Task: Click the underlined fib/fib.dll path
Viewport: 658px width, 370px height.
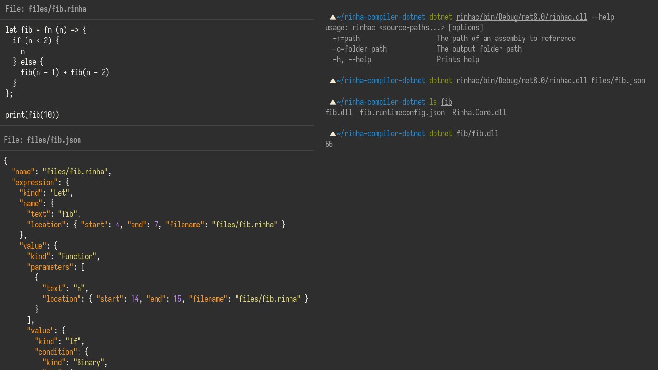Action: tap(477, 134)
